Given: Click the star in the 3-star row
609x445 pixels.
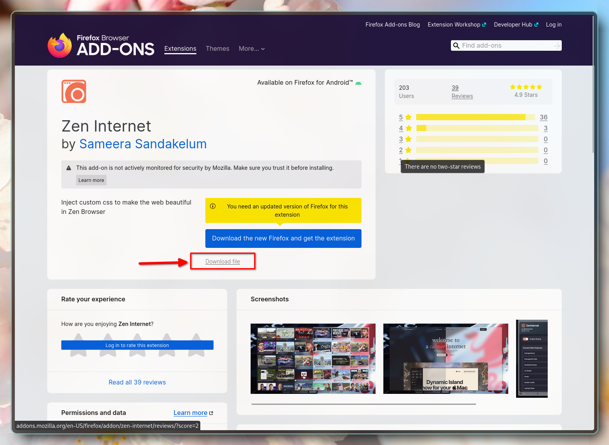Looking at the screenshot, I should point(408,139).
